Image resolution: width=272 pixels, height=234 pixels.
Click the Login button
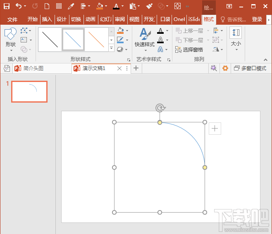pos(257,19)
